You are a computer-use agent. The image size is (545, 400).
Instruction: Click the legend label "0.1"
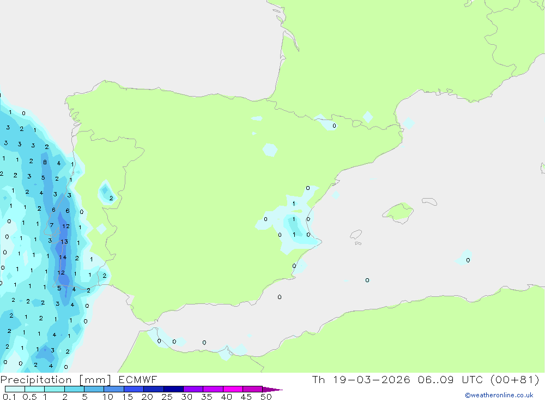pyautogui.click(x=9, y=397)
